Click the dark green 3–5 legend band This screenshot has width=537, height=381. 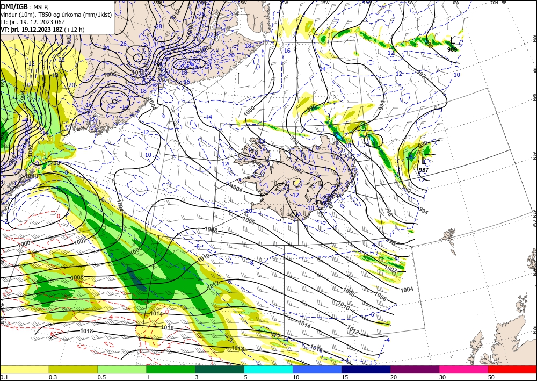click(220, 369)
